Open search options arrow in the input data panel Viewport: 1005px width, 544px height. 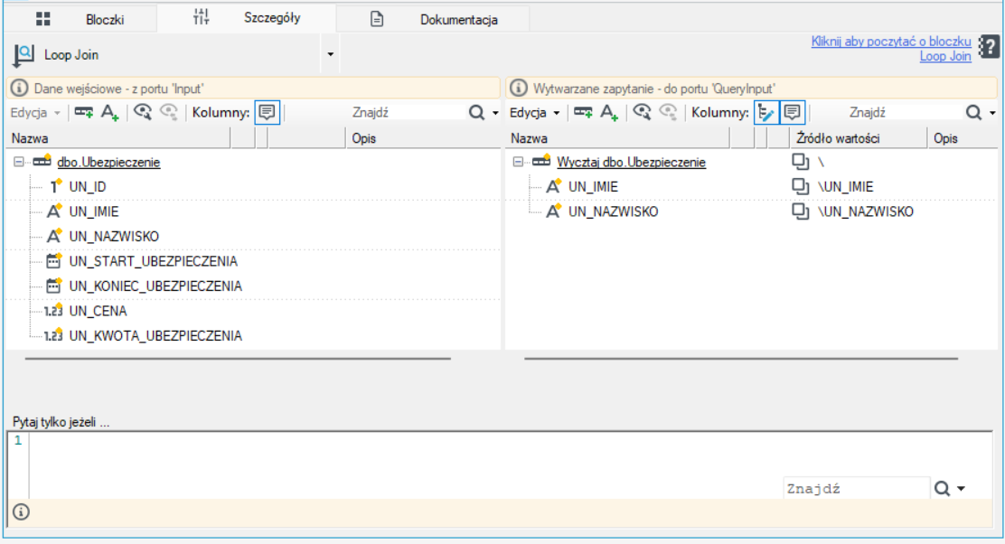click(495, 114)
